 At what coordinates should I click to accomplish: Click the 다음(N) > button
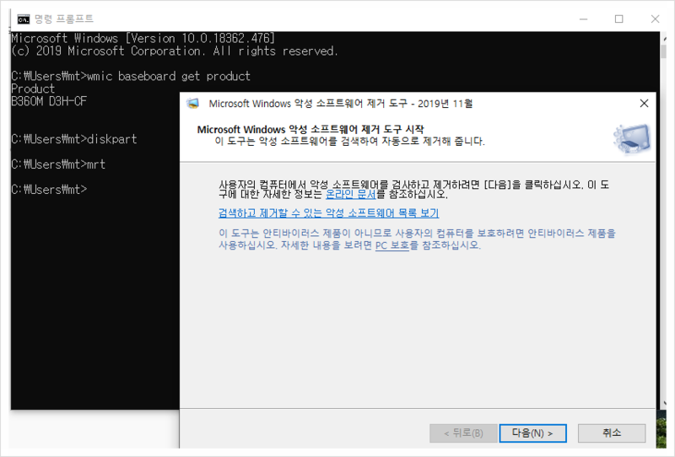(532, 433)
